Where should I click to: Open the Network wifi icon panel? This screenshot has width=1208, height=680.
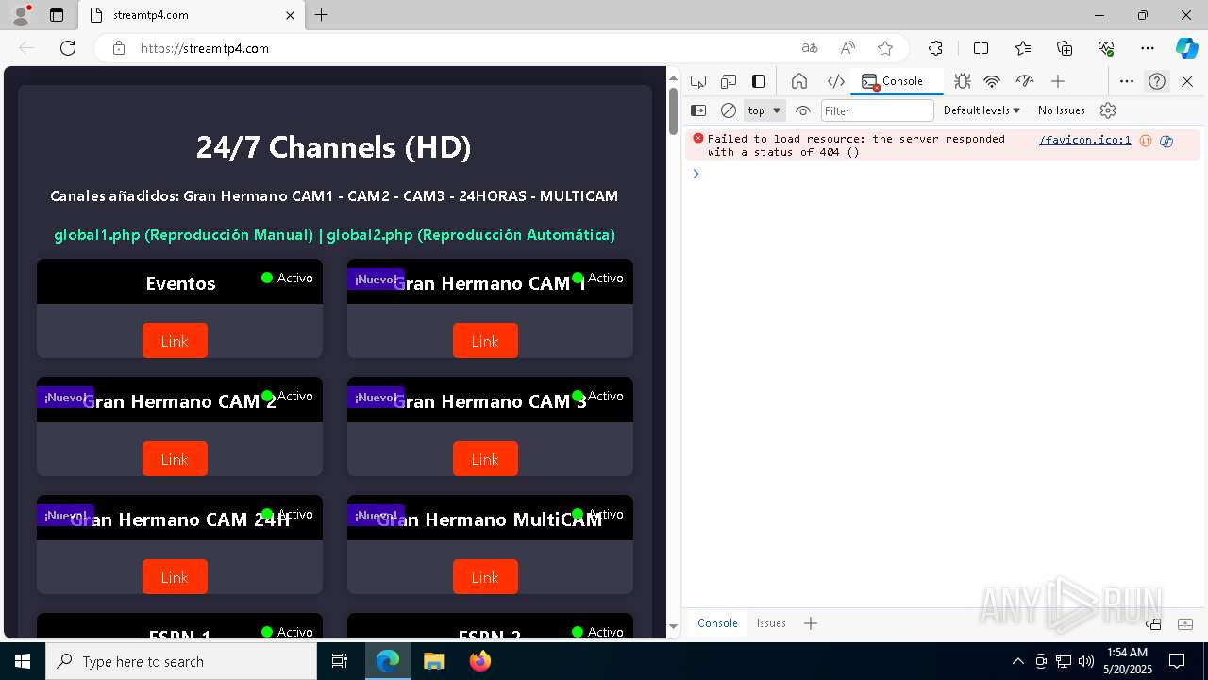[x=992, y=81]
